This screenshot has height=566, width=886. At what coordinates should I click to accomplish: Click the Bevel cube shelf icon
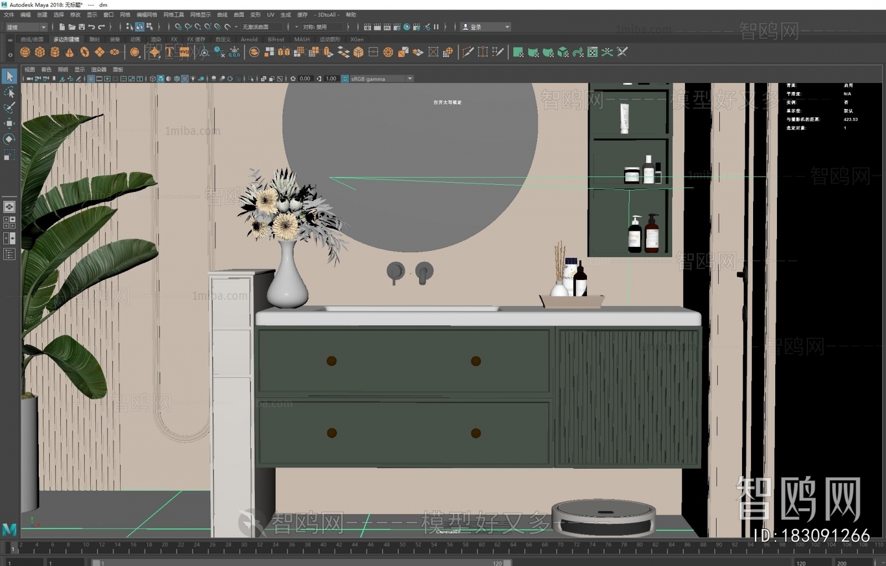tap(358, 52)
